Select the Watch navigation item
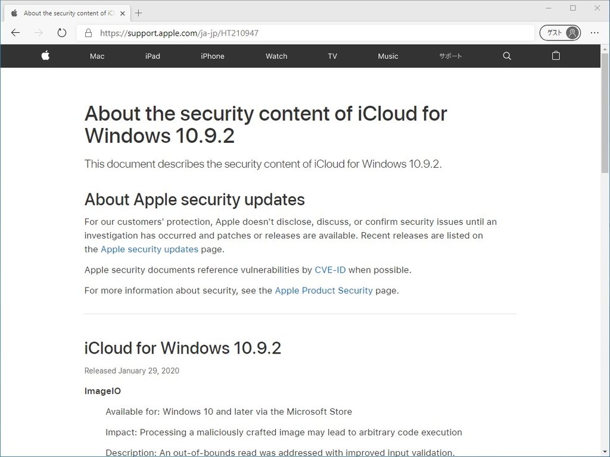 pyautogui.click(x=276, y=56)
